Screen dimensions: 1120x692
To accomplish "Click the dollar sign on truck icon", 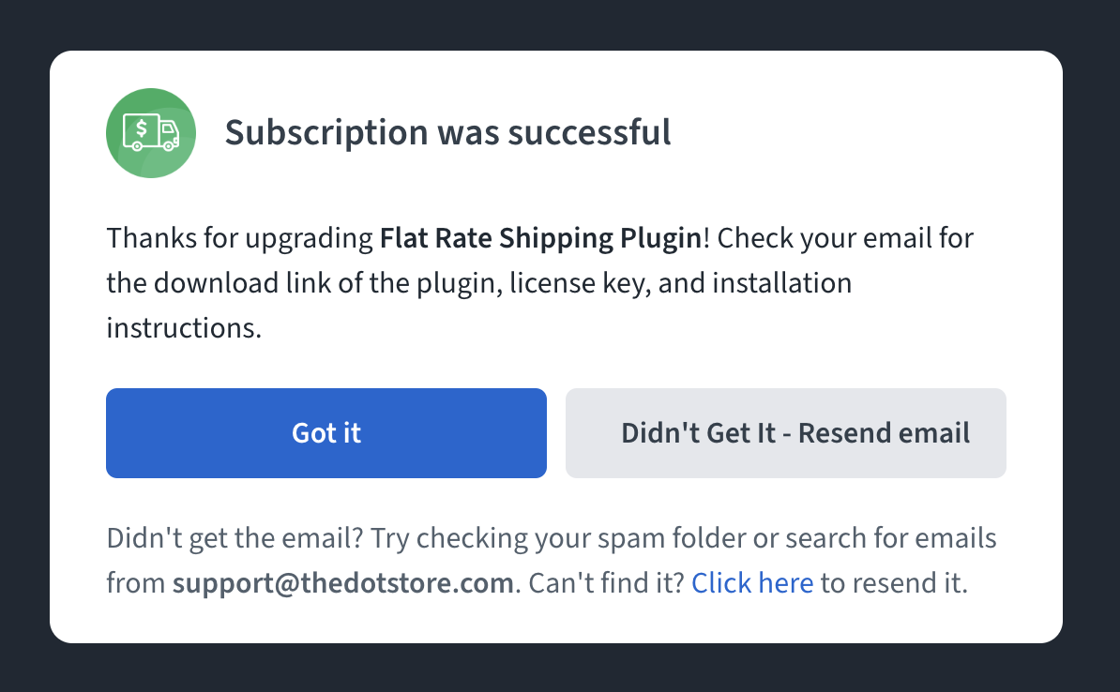I will (x=142, y=128).
